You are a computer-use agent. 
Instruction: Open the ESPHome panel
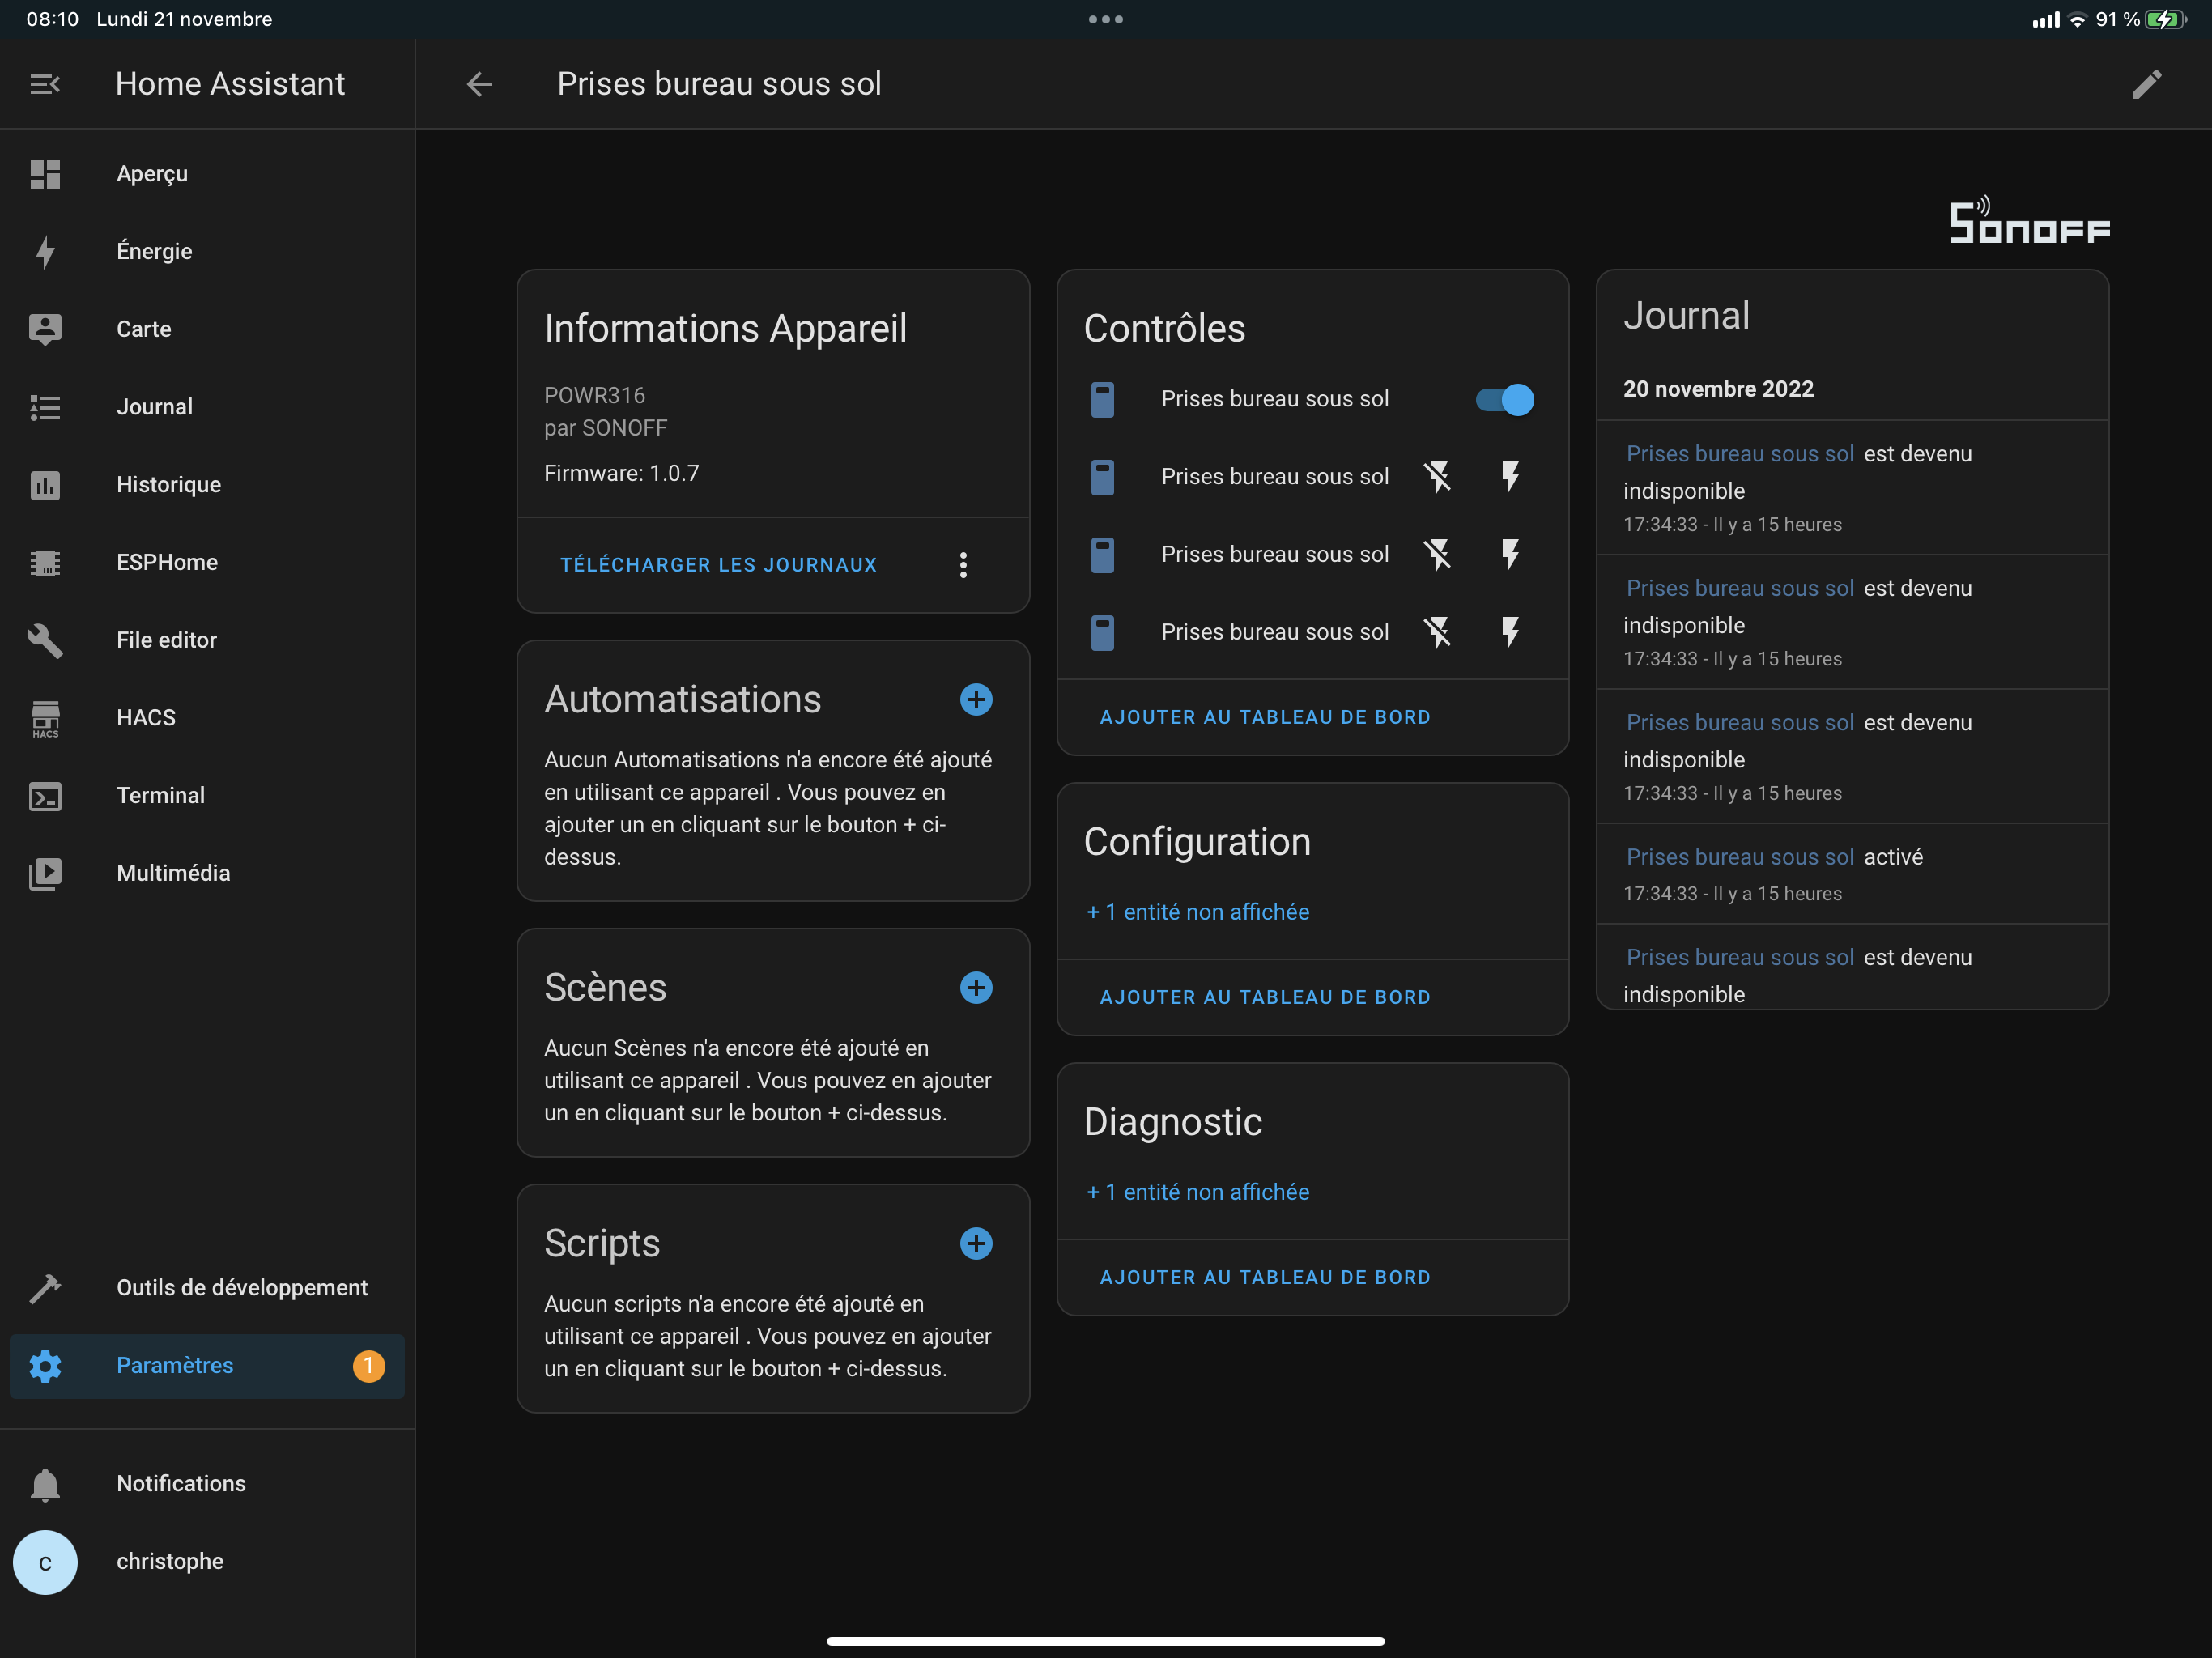[167, 562]
